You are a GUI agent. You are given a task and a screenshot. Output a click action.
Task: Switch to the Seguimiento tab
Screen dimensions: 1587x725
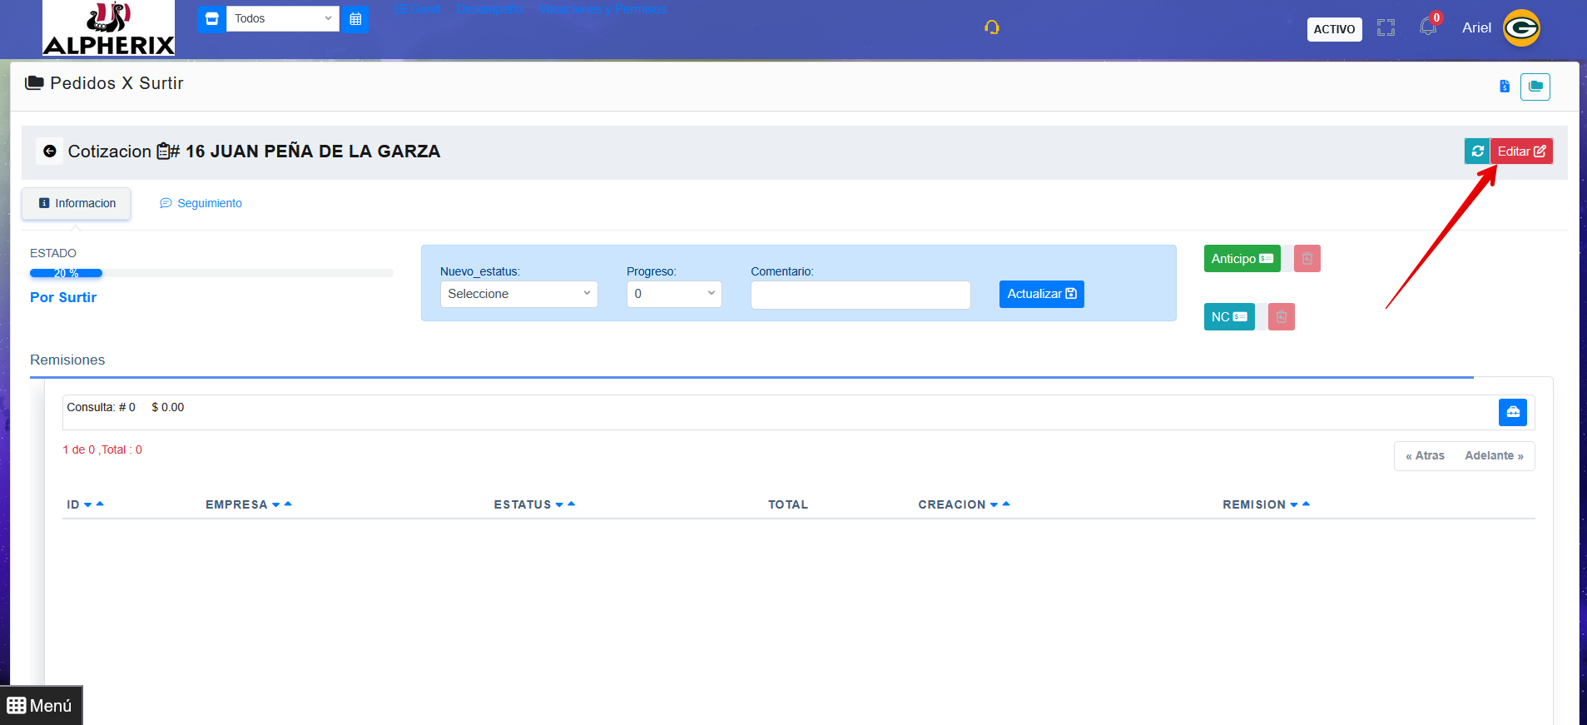pyautogui.click(x=201, y=203)
